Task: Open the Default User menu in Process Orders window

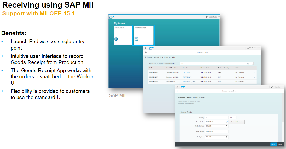Action: click(254, 48)
